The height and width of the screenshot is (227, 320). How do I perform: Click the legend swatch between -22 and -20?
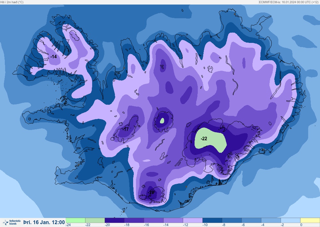95,220
